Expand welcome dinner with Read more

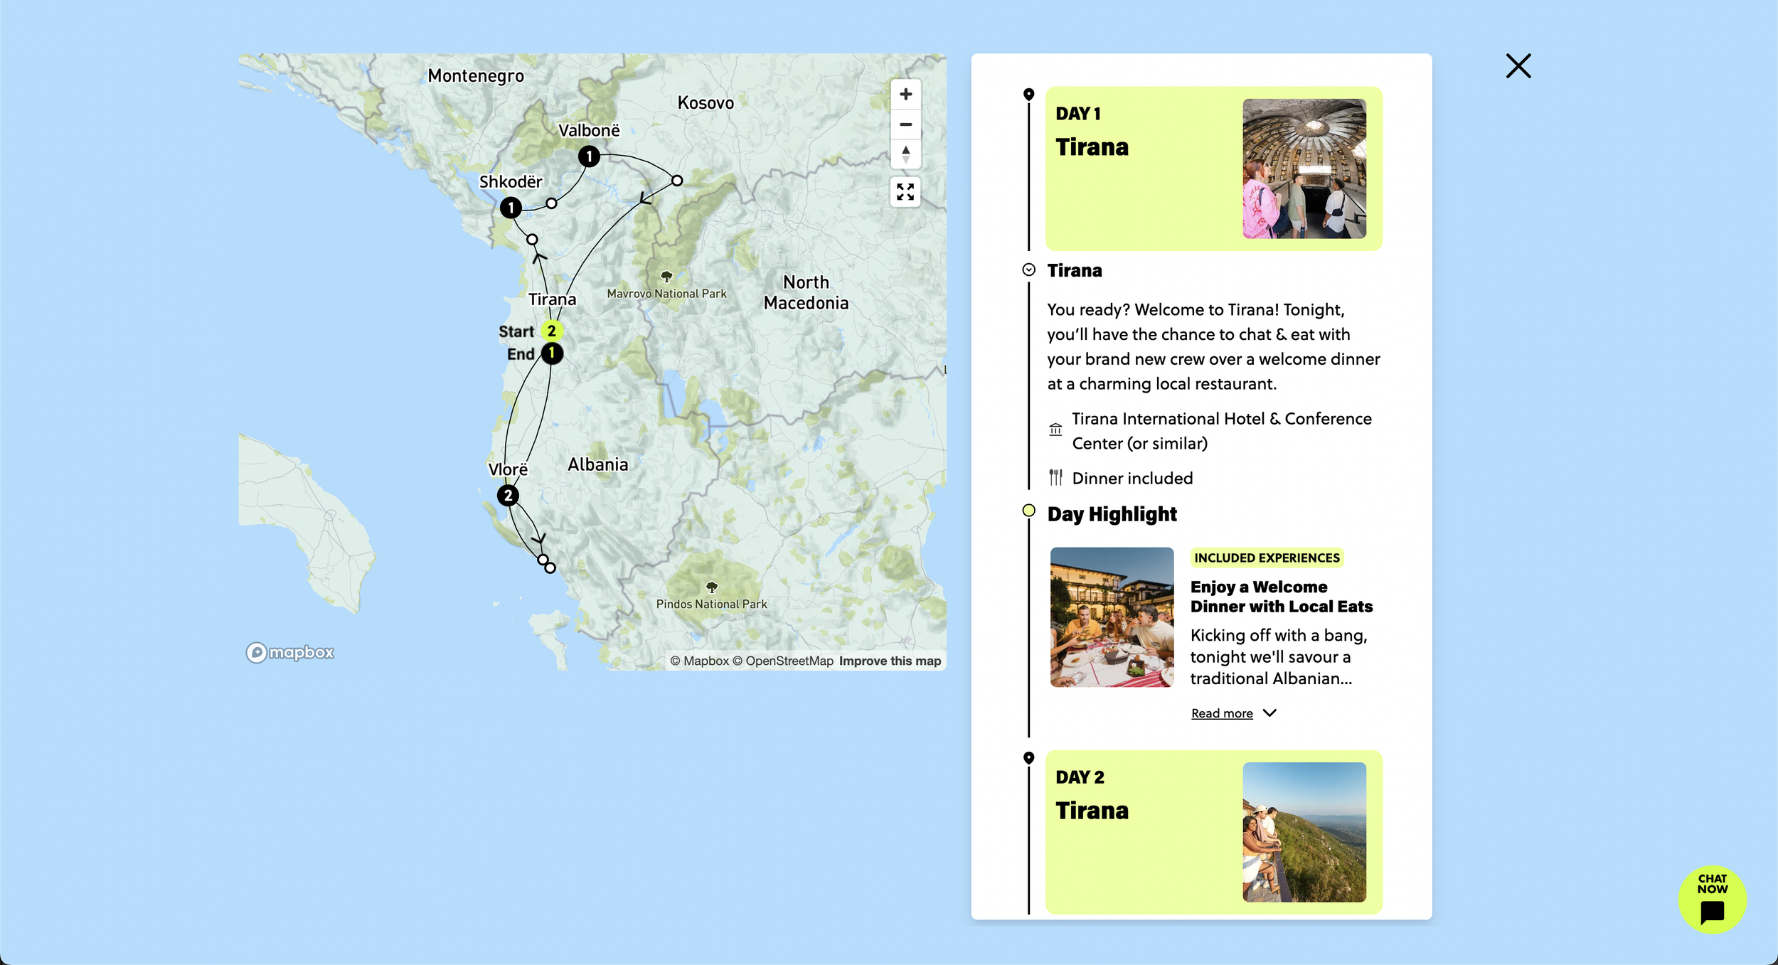point(1222,713)
